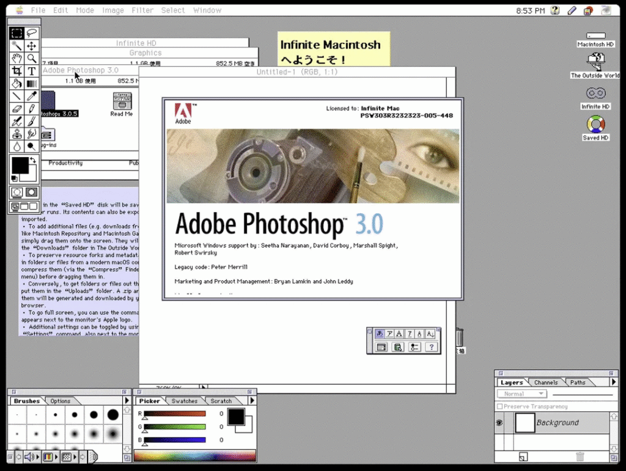Swap foreground and background colors arrow

coord(33,160)
